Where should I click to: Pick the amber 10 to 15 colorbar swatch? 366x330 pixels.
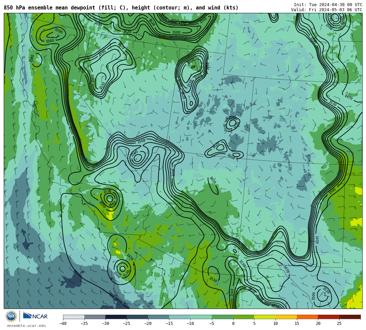pyautogui.click(x=286, y=317)
